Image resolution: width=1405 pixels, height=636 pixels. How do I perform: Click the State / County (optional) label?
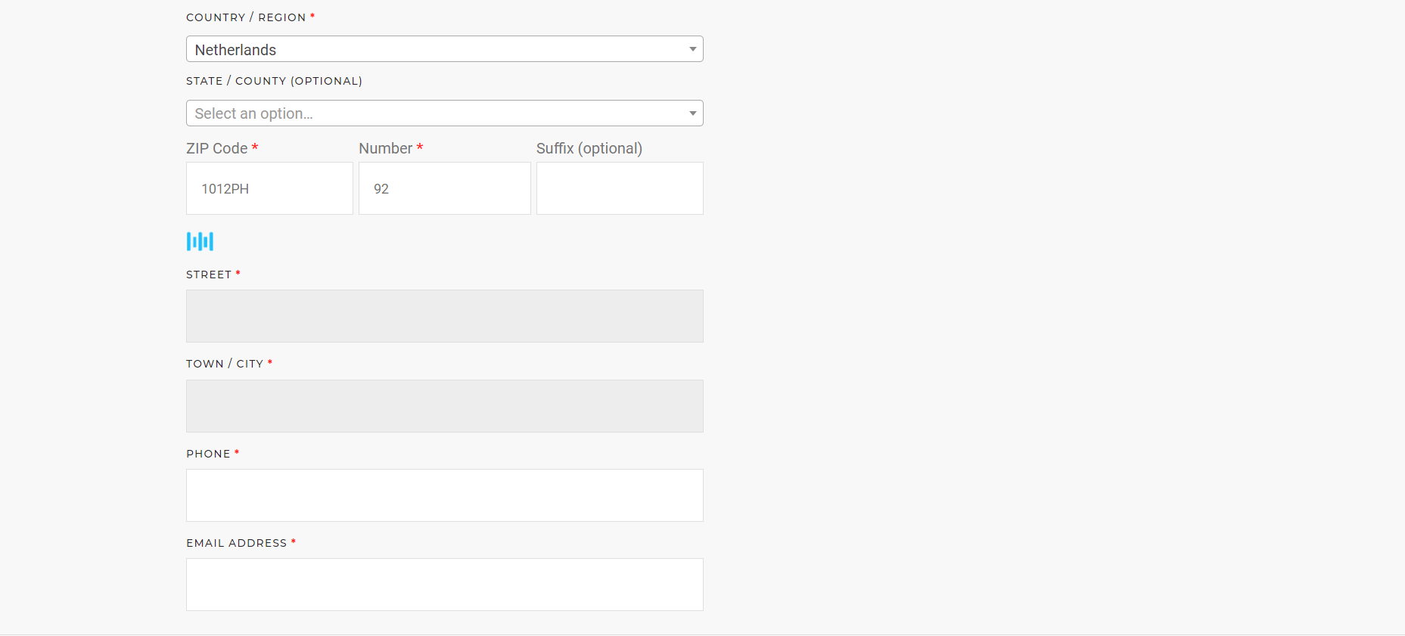[274, 81]
